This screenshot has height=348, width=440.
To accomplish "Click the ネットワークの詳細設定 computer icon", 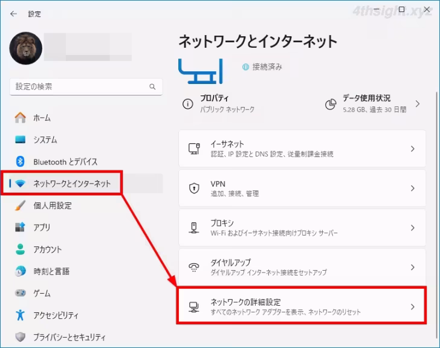I will 194,307.
